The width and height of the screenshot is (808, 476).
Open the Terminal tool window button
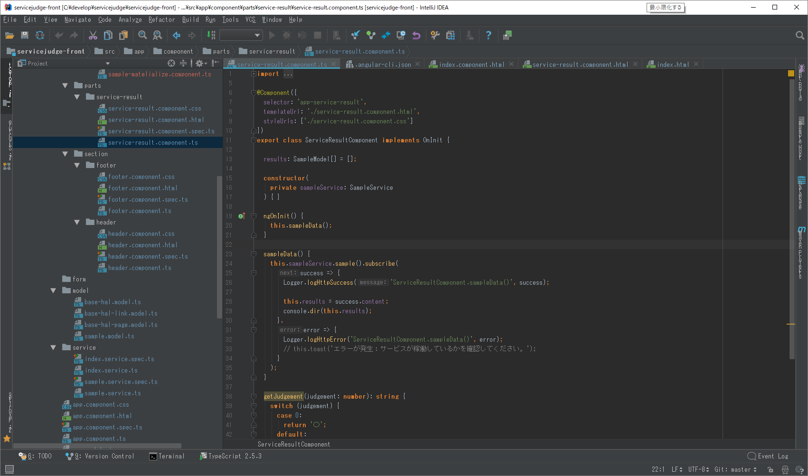point(167,456)
